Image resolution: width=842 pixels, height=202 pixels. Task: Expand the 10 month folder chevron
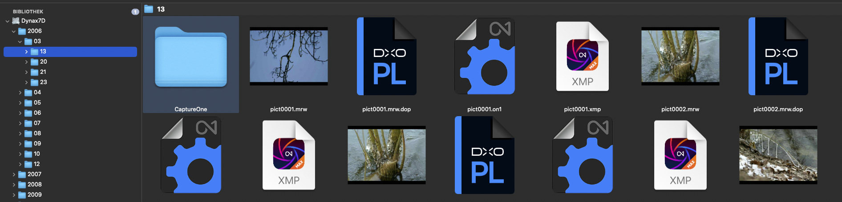20,154
